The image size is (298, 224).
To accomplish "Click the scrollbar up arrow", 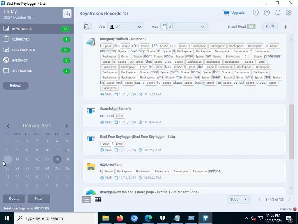I will [291, 40].
